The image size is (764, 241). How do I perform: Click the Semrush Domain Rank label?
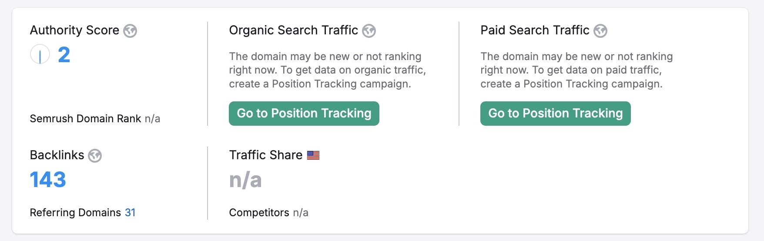(85, 119)
